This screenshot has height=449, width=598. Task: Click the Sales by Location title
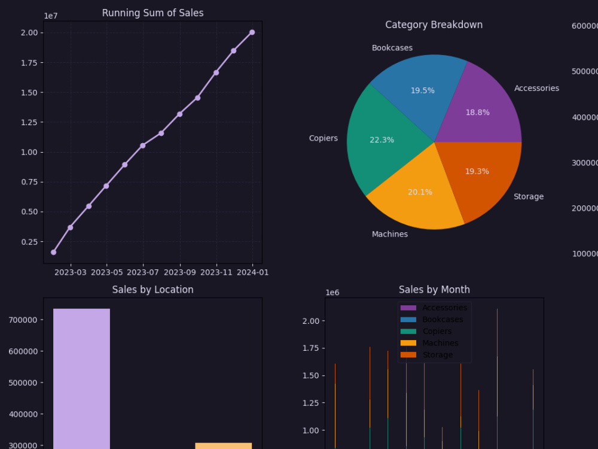pyautogui.click(x=152, y=290)
